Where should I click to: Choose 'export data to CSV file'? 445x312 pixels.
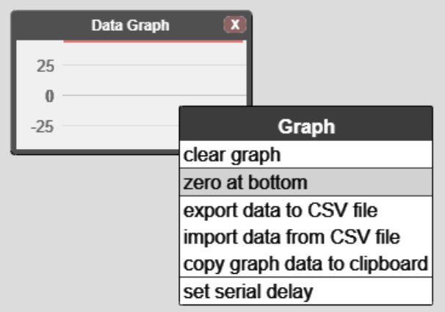pos(280,211)
